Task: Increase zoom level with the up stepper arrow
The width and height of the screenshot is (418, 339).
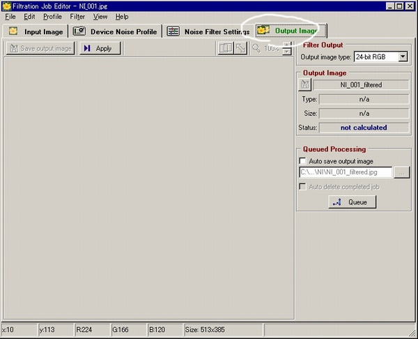Action: click(287, 45)
